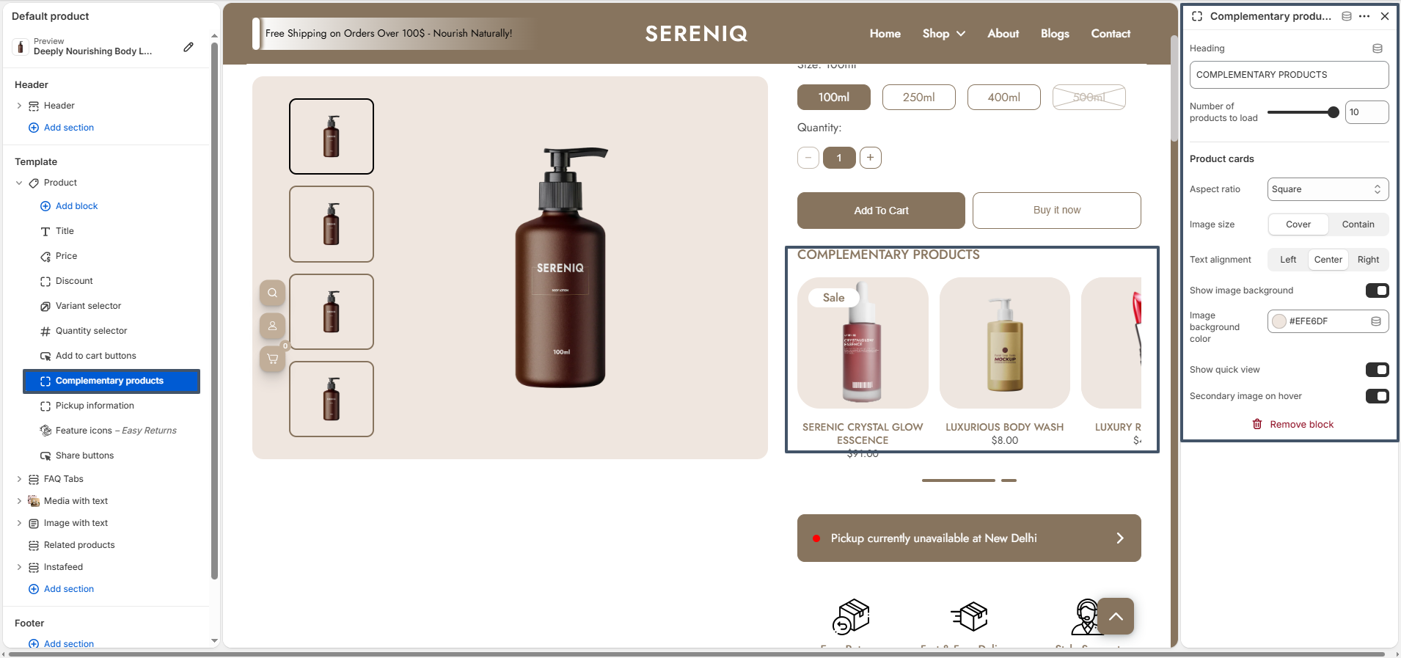The image size is (1401, 658).
Task: Collapse the Product template section
Action: click(19, 183)
